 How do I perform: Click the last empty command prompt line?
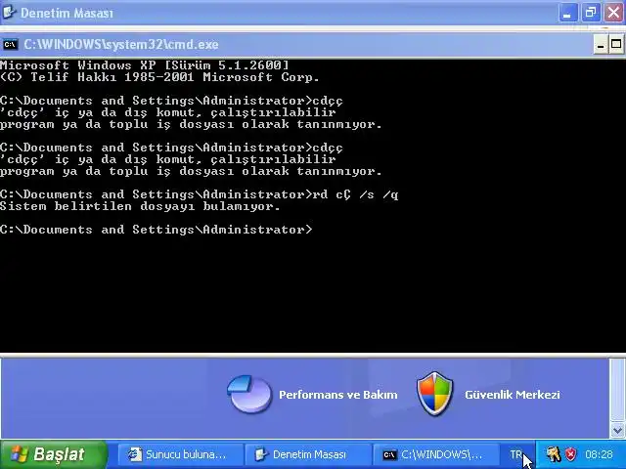[156, 230]
